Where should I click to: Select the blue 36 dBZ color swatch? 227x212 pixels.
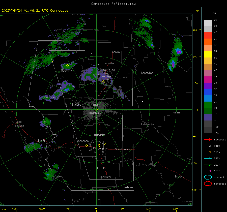(208, 92)
